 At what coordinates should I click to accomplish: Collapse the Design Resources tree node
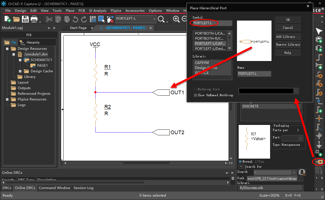7,49
